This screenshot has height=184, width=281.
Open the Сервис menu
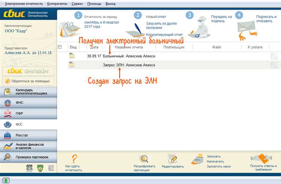coord(77,4)
